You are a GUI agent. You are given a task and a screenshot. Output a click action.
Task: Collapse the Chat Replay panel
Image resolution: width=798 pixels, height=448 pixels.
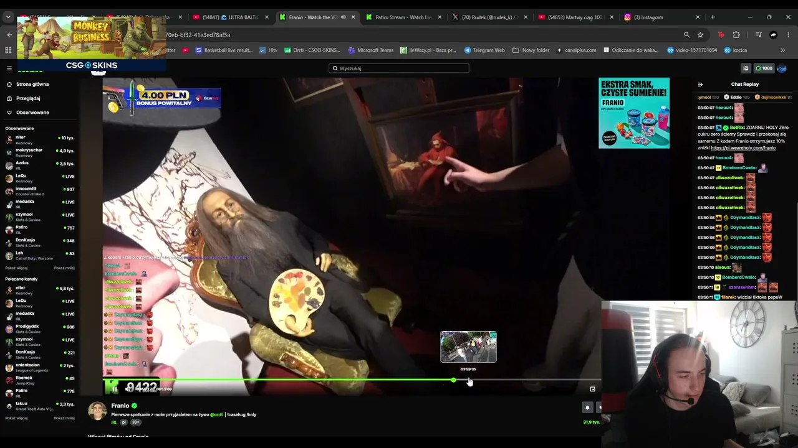coord(700,85)
